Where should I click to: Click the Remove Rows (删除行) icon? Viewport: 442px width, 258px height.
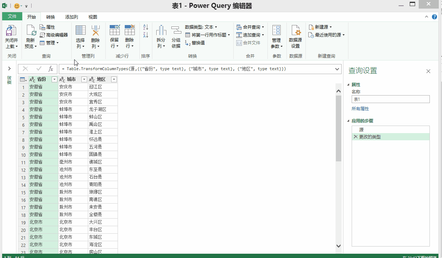[x=129, y=31]
